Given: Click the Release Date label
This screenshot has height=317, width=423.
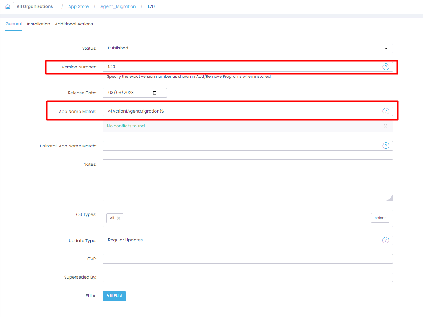Looking at the screenshot, I should (x=82, y=93).
